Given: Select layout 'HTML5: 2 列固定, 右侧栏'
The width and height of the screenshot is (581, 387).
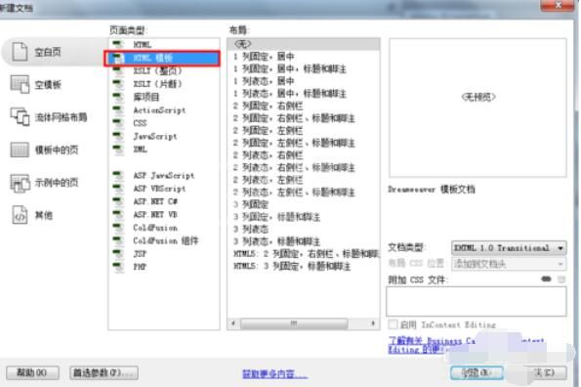Looking at the screenshot, I should 306,253.
